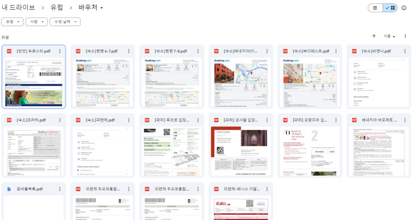The image size is (412, 220).
Task: Click file name "[숙소]뮌헨 6-7.pdf"
Action: (101, 51)
